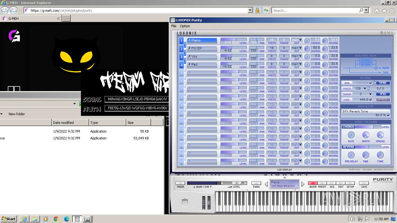The width and height of the screenshot is (397, 223).
Task: Click the Pad channel PAN slider
Action: [x=257, y=63]
